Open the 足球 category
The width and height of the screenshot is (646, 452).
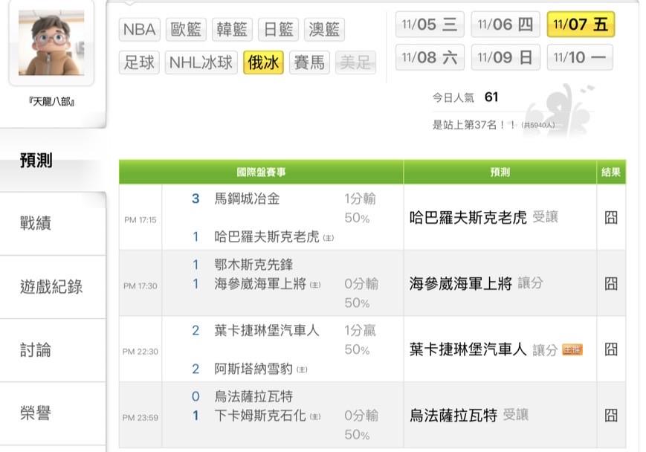click(139, 62)
